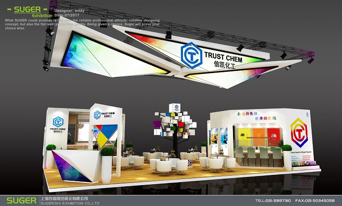Click the small logo on the white tower
This screenshot has width=342, height=206.
(x=97, y=114)
